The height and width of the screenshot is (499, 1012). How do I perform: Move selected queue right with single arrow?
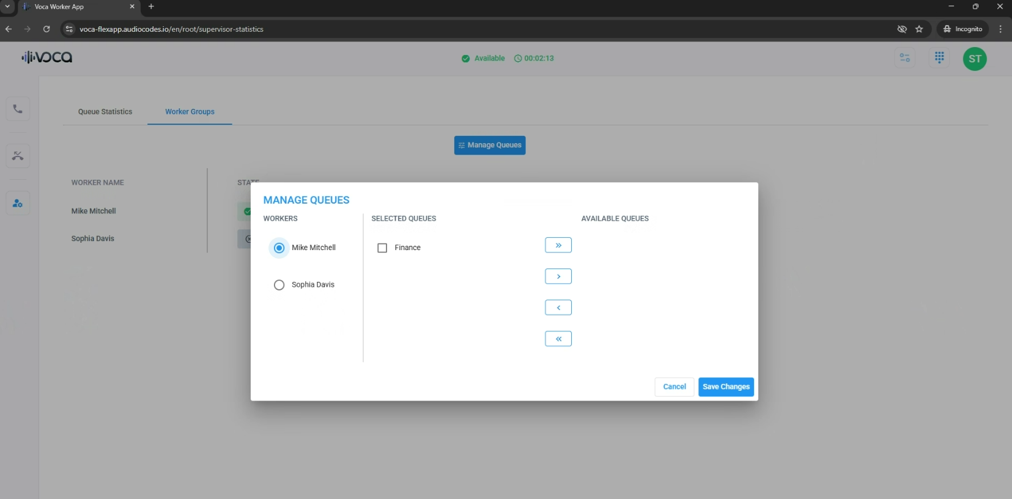(x=558, y=276)
